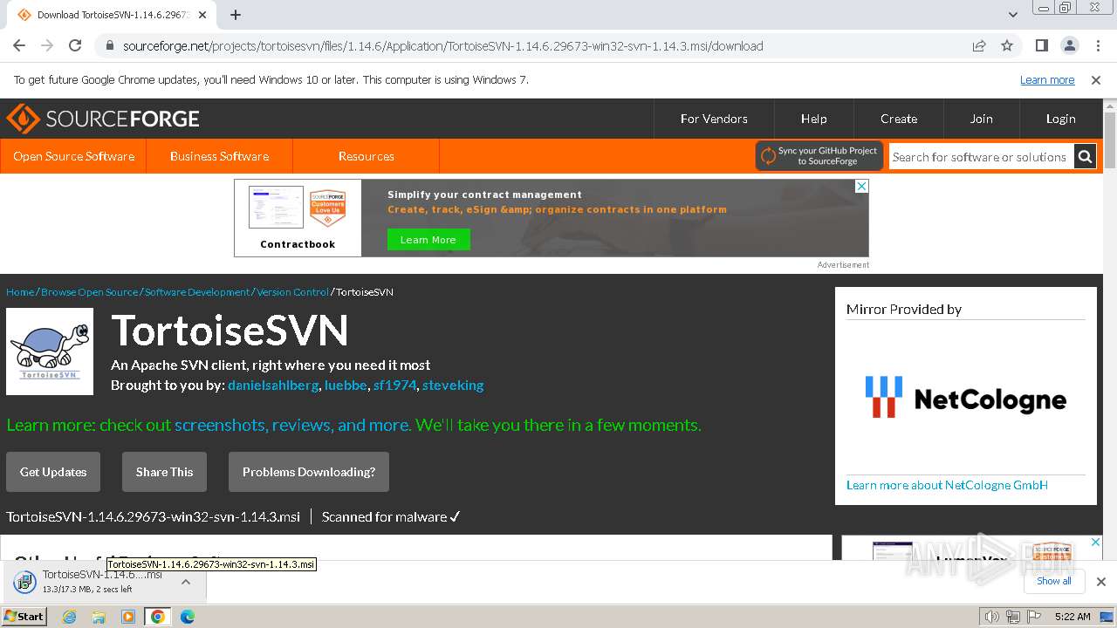Screen dimensions: 1117x628
Task: Open Internet Explorer from the taskbar
Action: point(69,617)
